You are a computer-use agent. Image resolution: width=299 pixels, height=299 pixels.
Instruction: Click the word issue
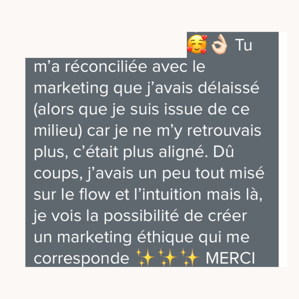point(183,109)
